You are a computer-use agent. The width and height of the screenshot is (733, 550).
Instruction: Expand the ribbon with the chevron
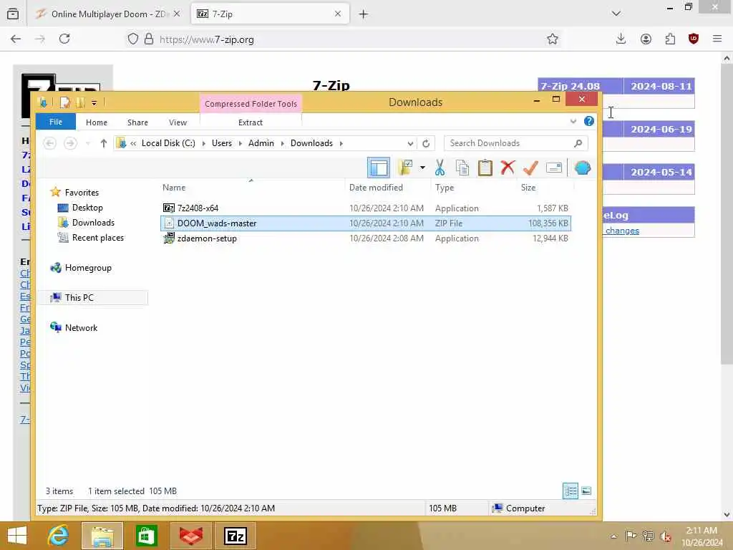point(573,122)
